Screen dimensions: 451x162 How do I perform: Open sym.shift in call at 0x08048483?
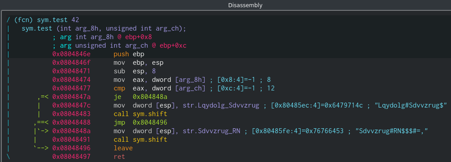[150, 114]
